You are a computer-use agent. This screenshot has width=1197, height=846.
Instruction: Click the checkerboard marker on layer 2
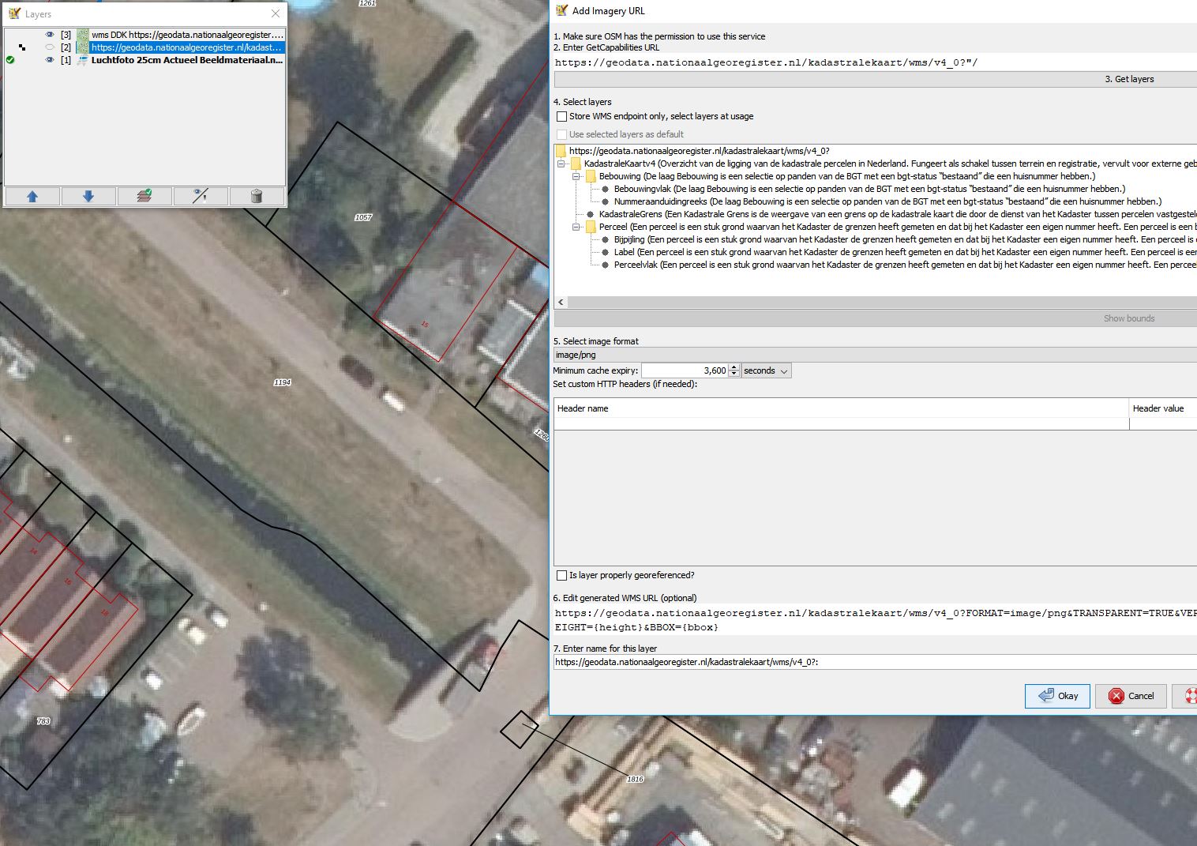22,47
